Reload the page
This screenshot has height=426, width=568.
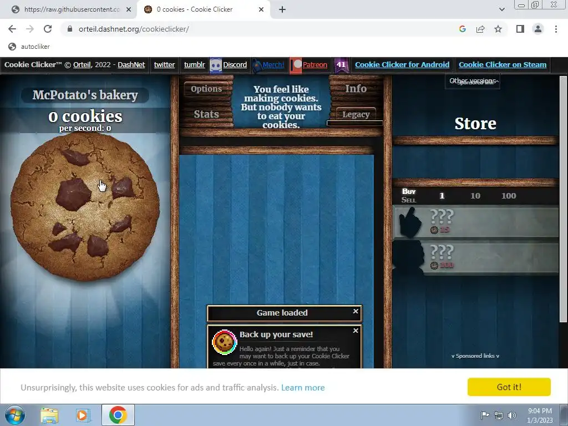(48, 29)
